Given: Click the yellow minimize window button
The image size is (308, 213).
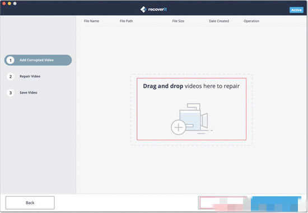Looking at the screenshot, I should (x=9, y=3).
